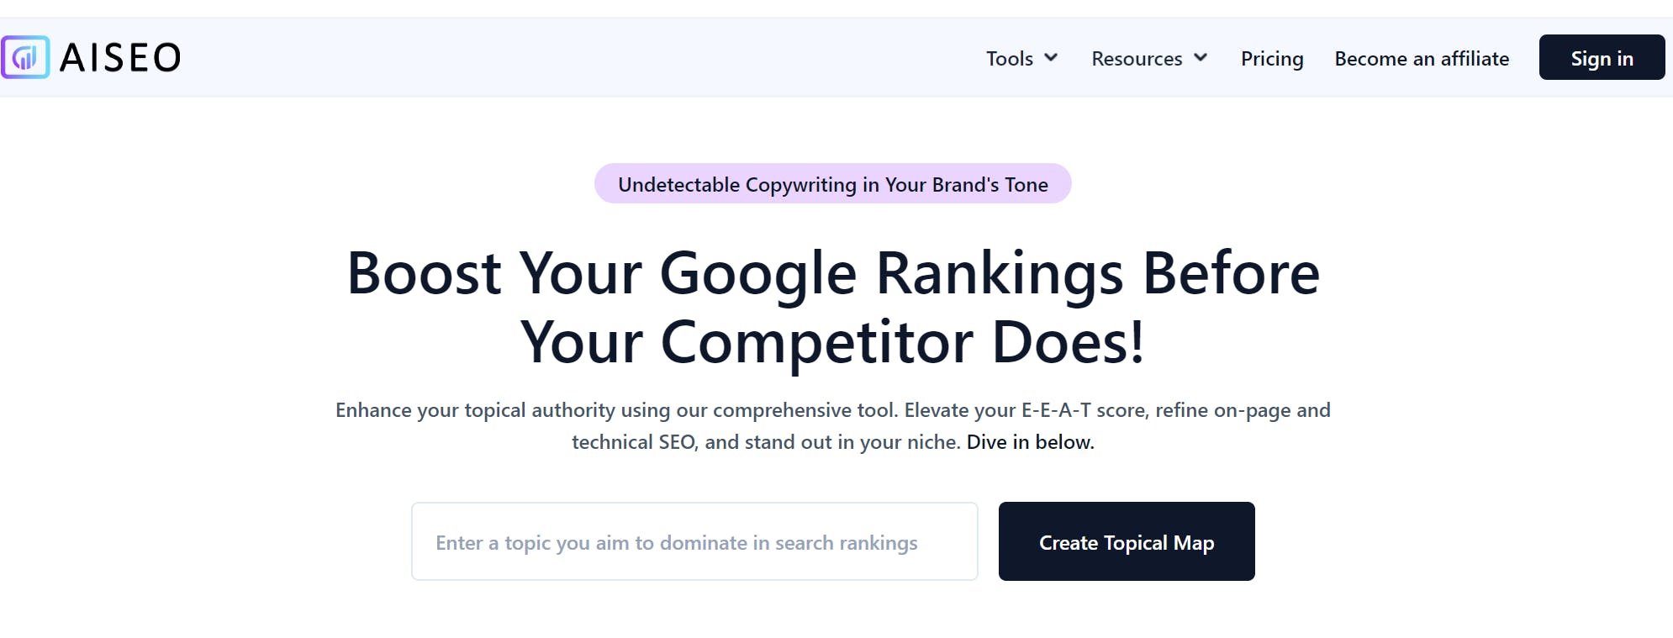
Task: Go to the Pricing page
Action: [1272, 59]
